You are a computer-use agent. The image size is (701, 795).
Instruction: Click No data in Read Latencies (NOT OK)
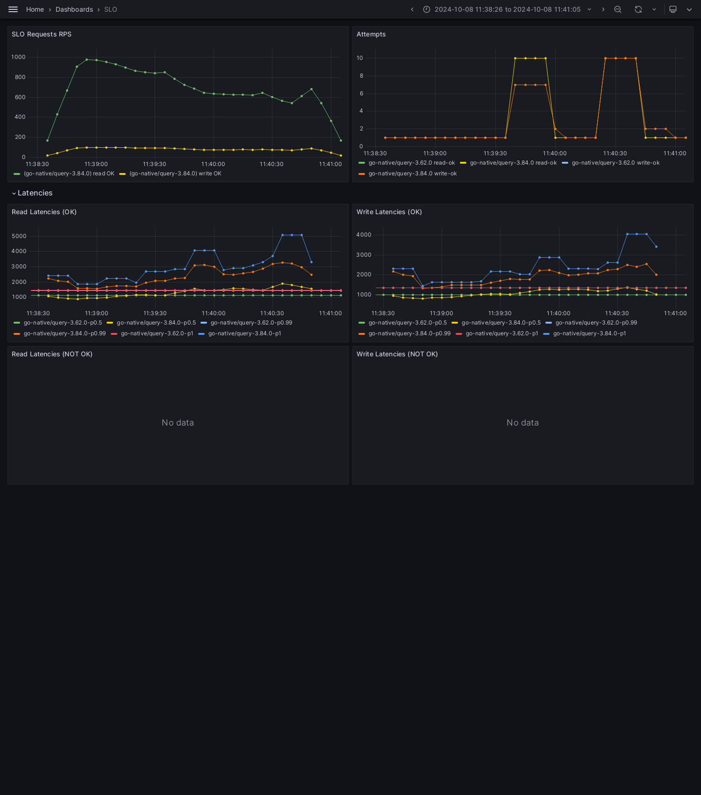pos(178,423)
